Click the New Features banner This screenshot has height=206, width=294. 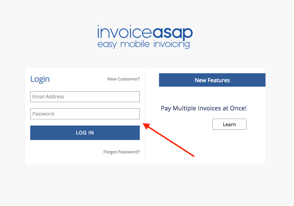click(212, 80)
